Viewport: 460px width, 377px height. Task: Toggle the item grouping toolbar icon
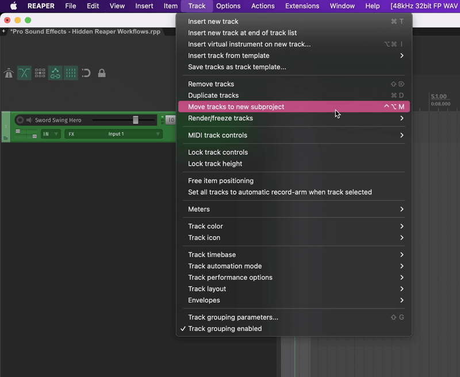click(x=40, y=73)
